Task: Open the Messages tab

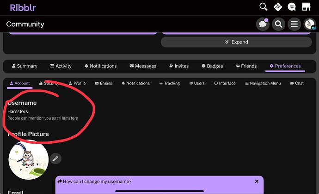Action: 143,66
